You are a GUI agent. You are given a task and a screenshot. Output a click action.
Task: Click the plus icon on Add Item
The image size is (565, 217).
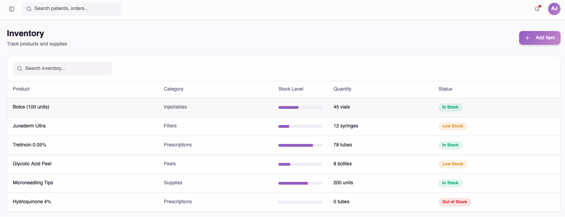point(527,38)
